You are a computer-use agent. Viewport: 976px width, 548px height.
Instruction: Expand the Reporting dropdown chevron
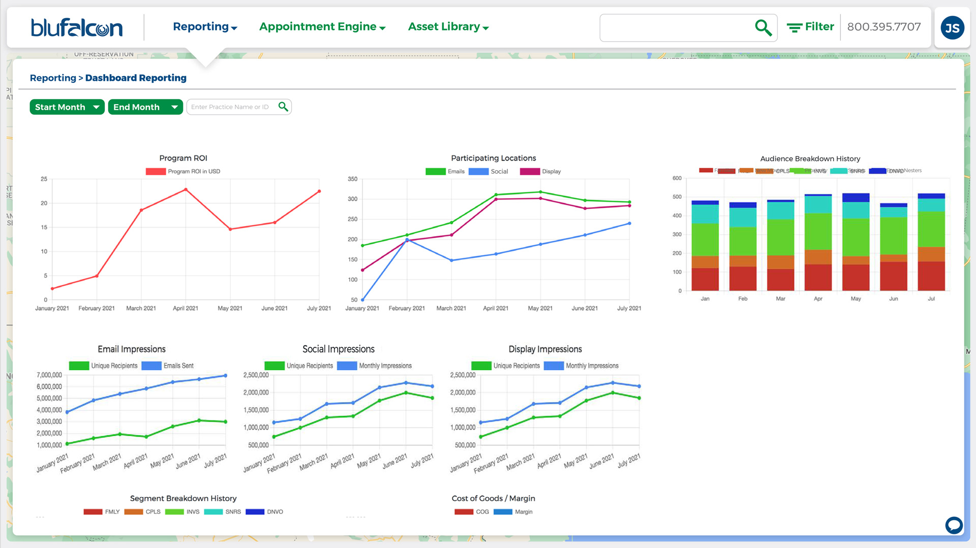(x=234, y=27)
